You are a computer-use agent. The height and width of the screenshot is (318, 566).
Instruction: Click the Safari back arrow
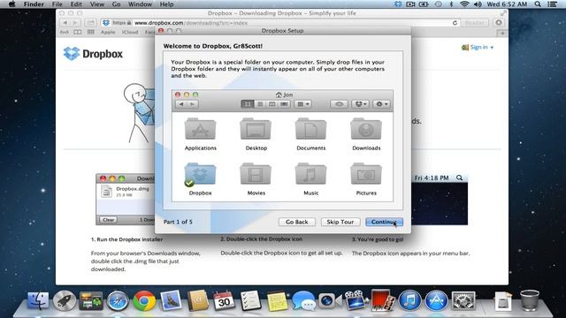65,23
